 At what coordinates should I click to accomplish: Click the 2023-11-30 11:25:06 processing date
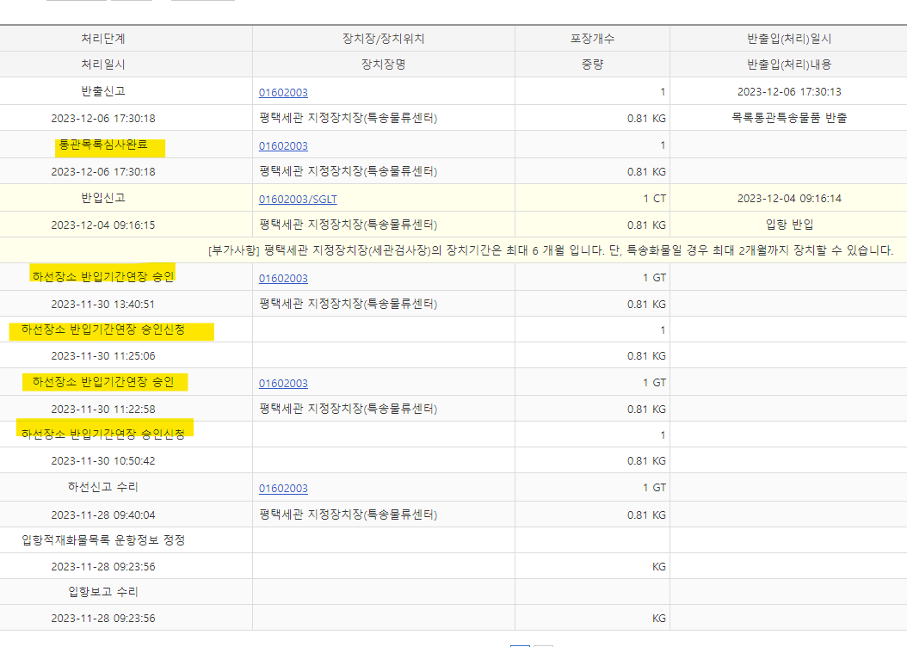click(103, 356)
